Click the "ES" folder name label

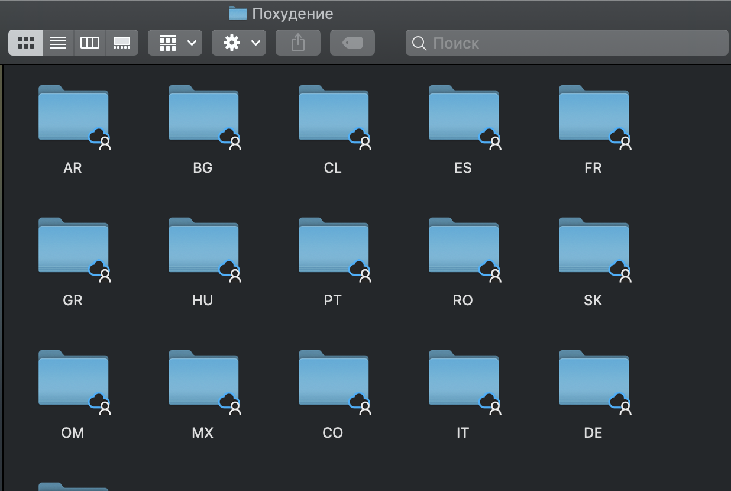[463, 168]
